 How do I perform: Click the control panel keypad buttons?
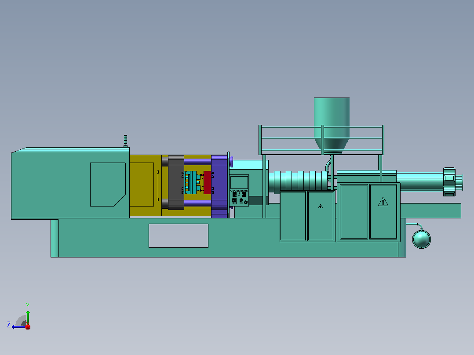[239, 198]
